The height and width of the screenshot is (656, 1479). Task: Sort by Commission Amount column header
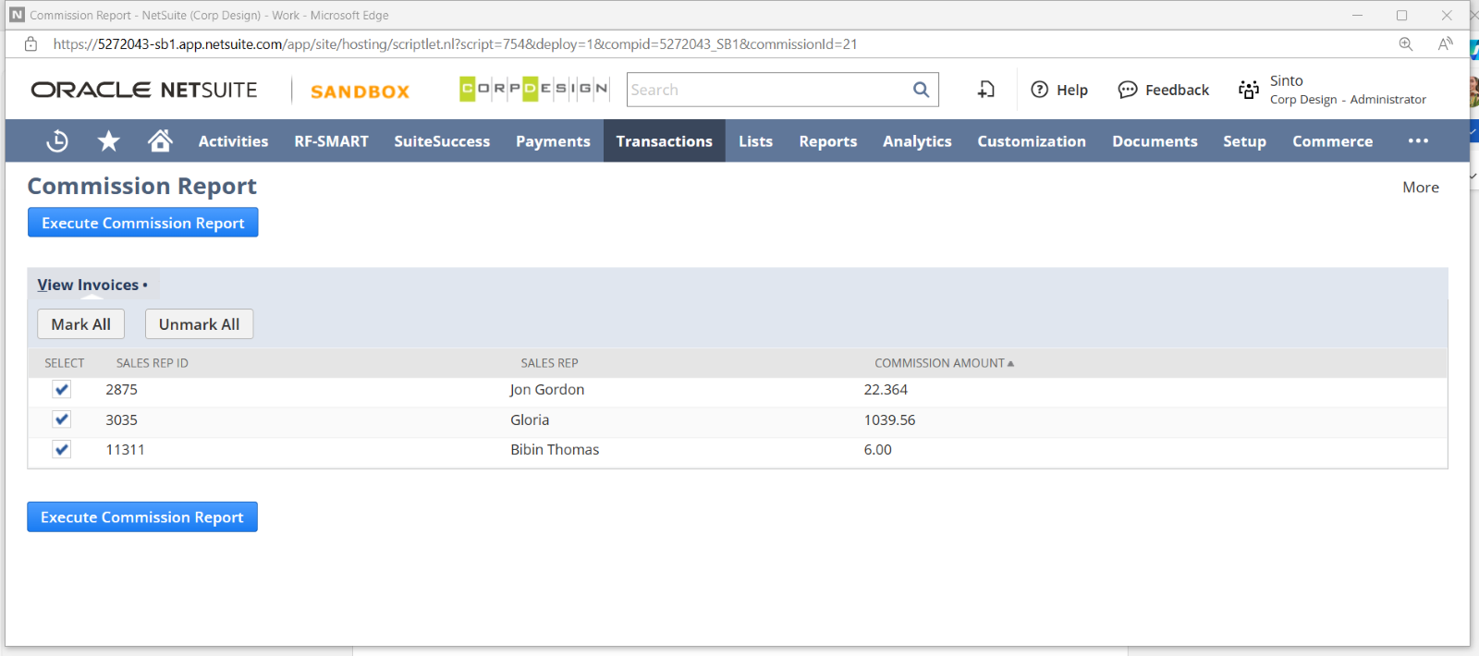click(939, 363)
